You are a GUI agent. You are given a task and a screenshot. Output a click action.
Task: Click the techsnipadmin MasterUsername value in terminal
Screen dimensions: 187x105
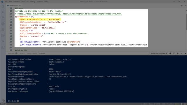56,62
